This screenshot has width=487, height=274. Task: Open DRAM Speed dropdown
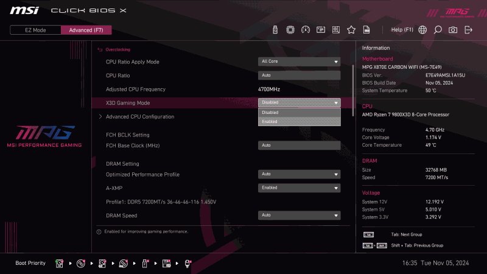[x=300, y=216]
